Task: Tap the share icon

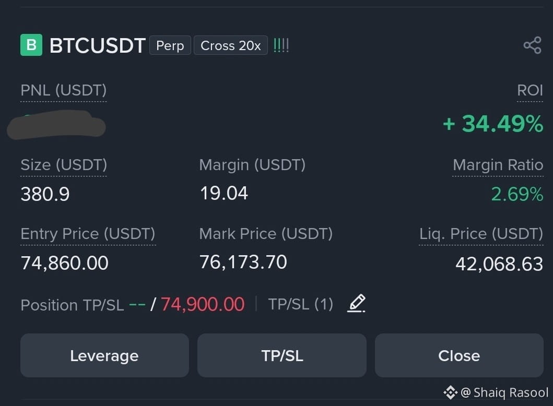Action: click(532, 45)
